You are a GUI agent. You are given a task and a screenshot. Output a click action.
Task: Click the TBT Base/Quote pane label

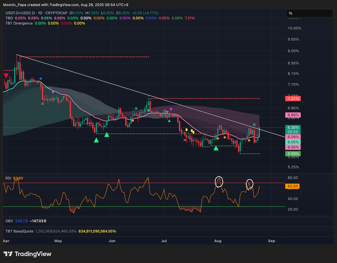[19, 231]
